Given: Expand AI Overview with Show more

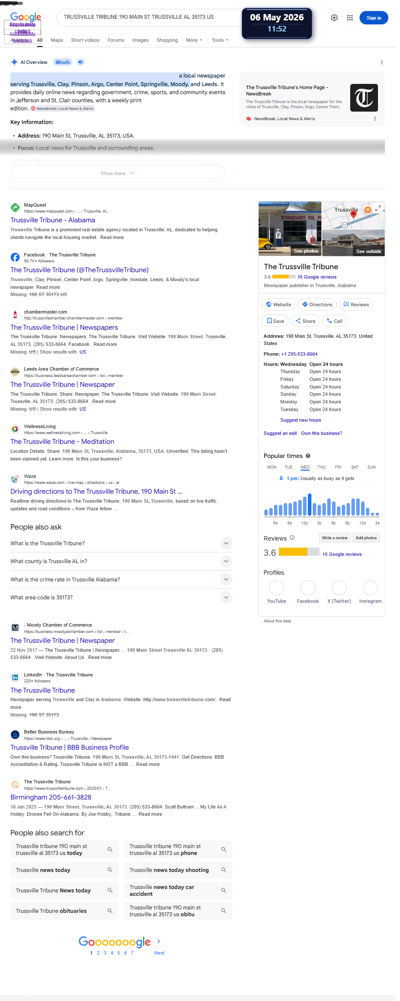Looking at the screenshot, I should (117, 173).
